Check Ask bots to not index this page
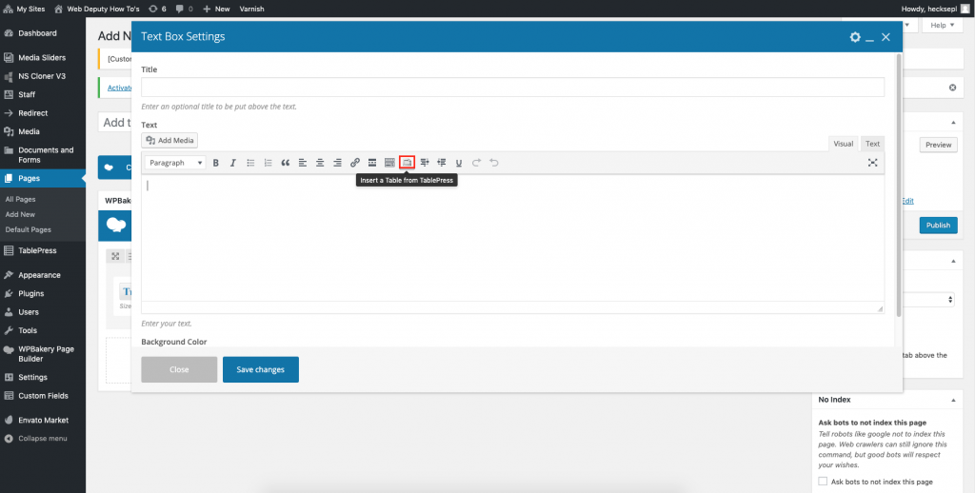 tap(823, 482)
